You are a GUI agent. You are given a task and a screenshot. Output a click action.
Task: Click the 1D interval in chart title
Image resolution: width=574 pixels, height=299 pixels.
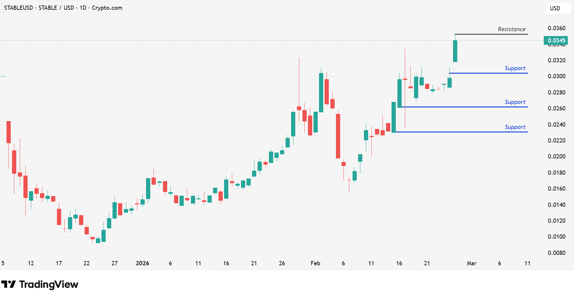coord(83,8)
